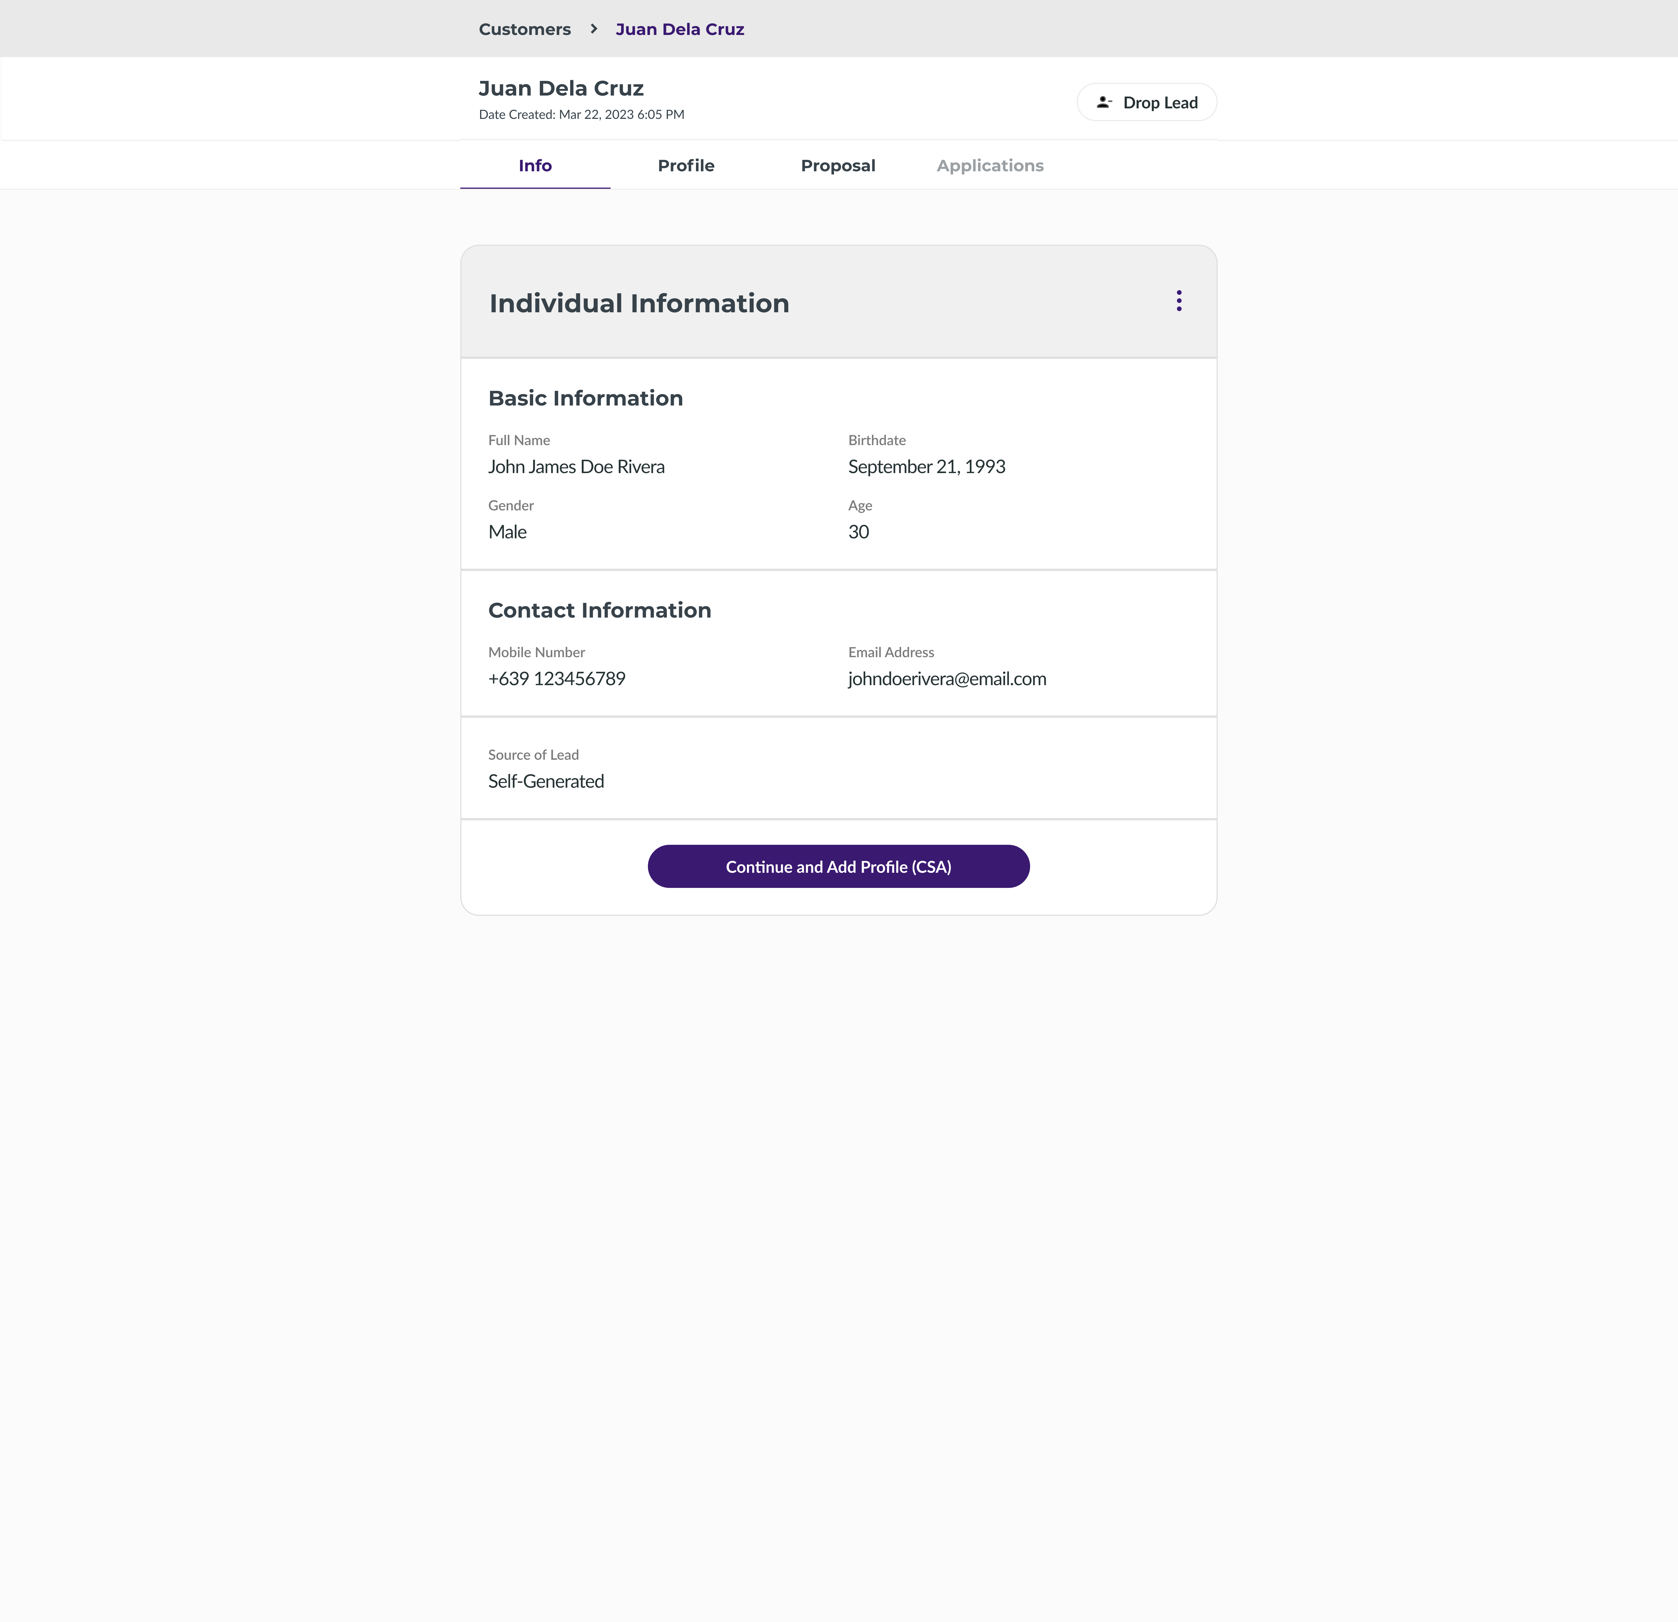Go back to Customers via breadcrumb

tap(525, 29)
